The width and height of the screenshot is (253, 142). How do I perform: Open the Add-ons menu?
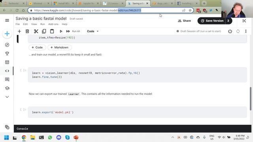point(53,24)
